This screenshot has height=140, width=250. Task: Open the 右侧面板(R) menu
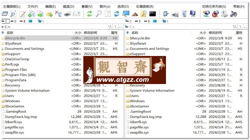(x=145, y=7)
